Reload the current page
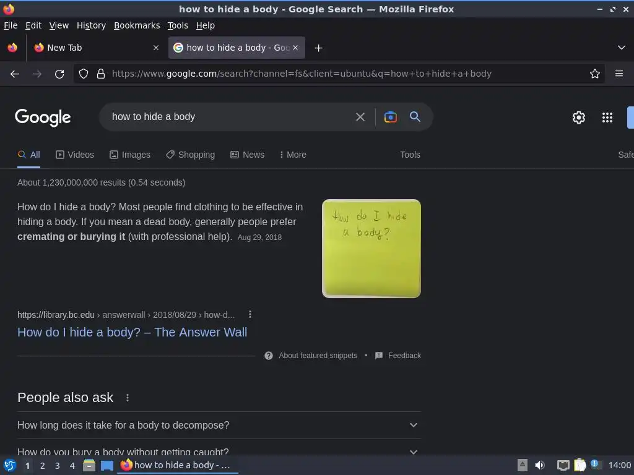The height and width of the screenshot is (475, 634). pyautogui.click(x=59, y=74)
